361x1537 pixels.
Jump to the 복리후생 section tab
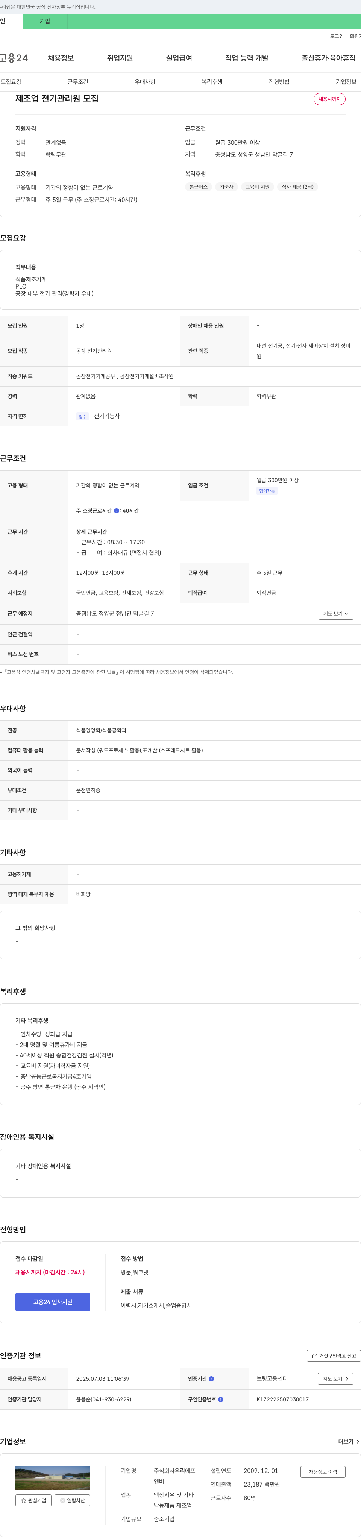(x=212, y=82)
